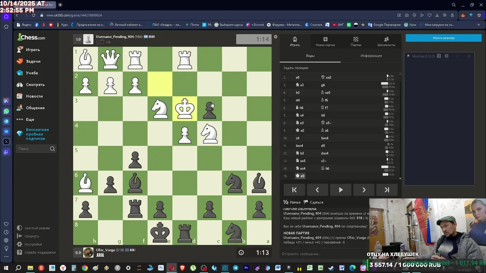Open Chrome from the taskbar

point(85,268)
